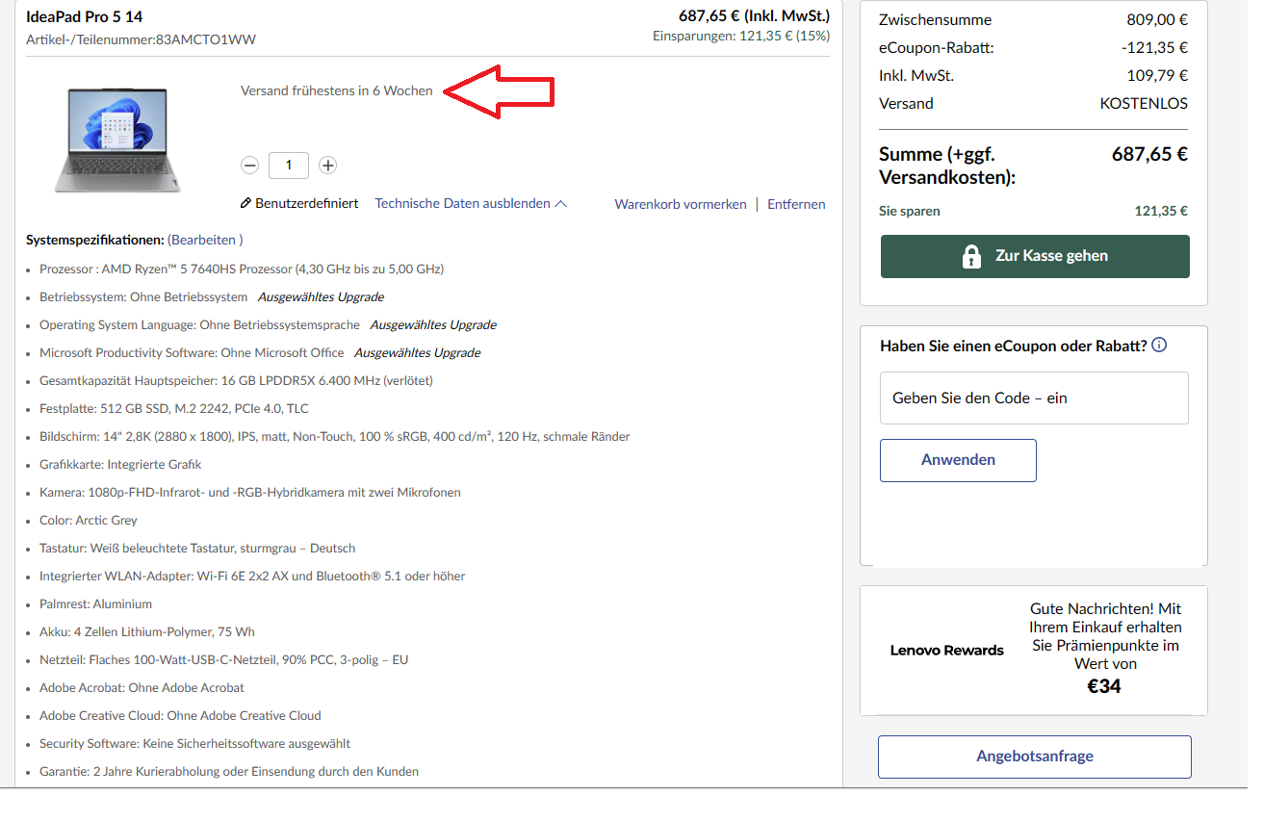
Task: Proceed with Zur Kasse gehen button
Action: pos(1035,256)
